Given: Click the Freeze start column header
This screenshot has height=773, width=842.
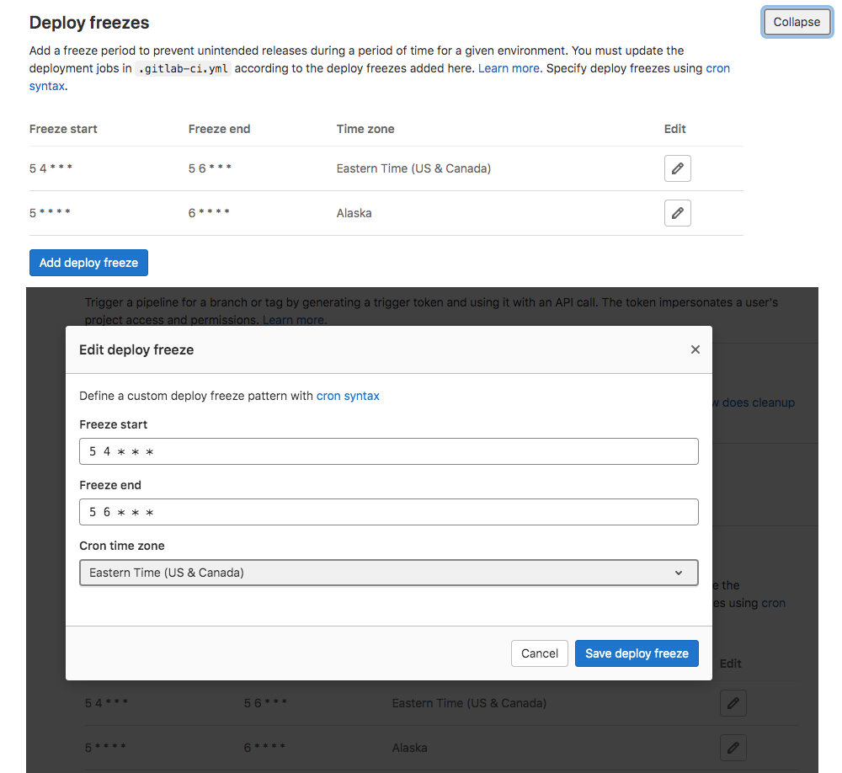Looking at the screenshot, I should (62, 129).
